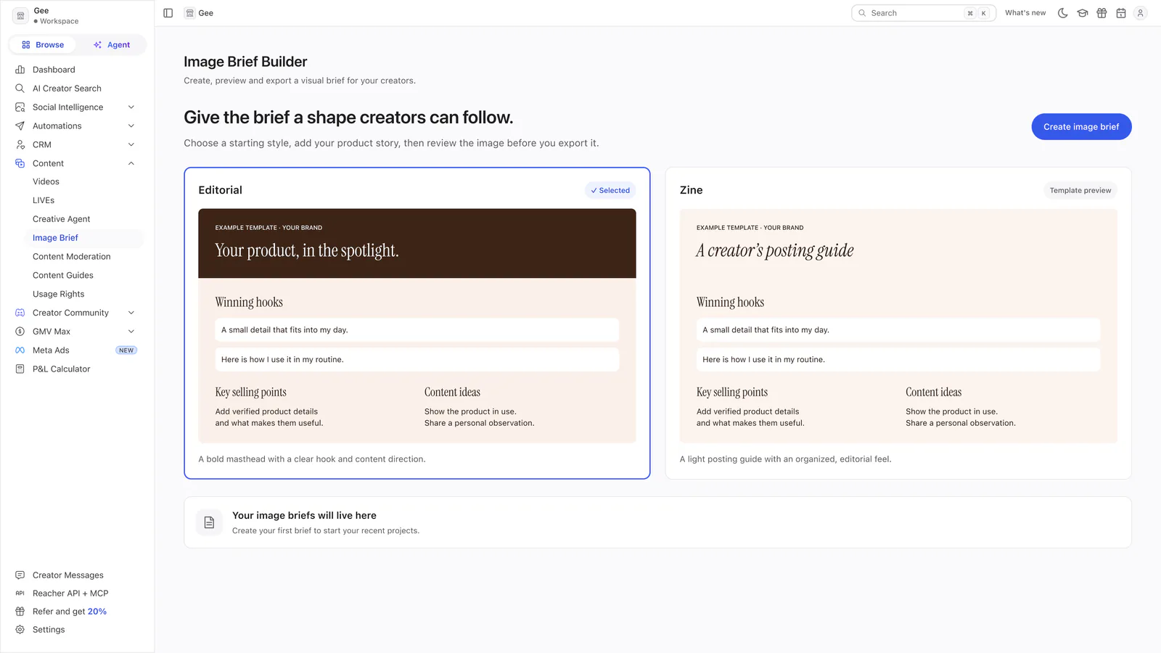Viewport: 1161px width, 653px height.
Task: Click the Gee breadcrumb in header
Action: point(200,13)
